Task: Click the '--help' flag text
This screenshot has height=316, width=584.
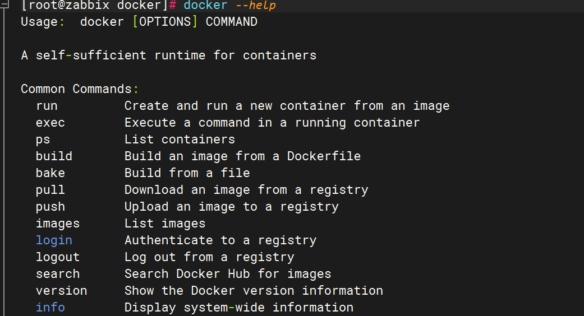Action: coord(255,5)
